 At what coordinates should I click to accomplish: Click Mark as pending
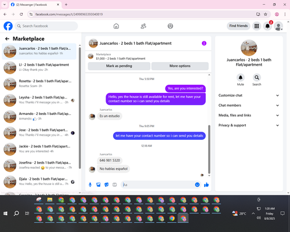[119, 66]
